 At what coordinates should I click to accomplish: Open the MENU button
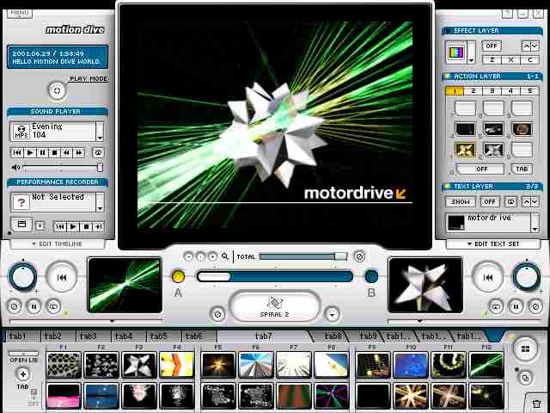click(x=19, y=14)
